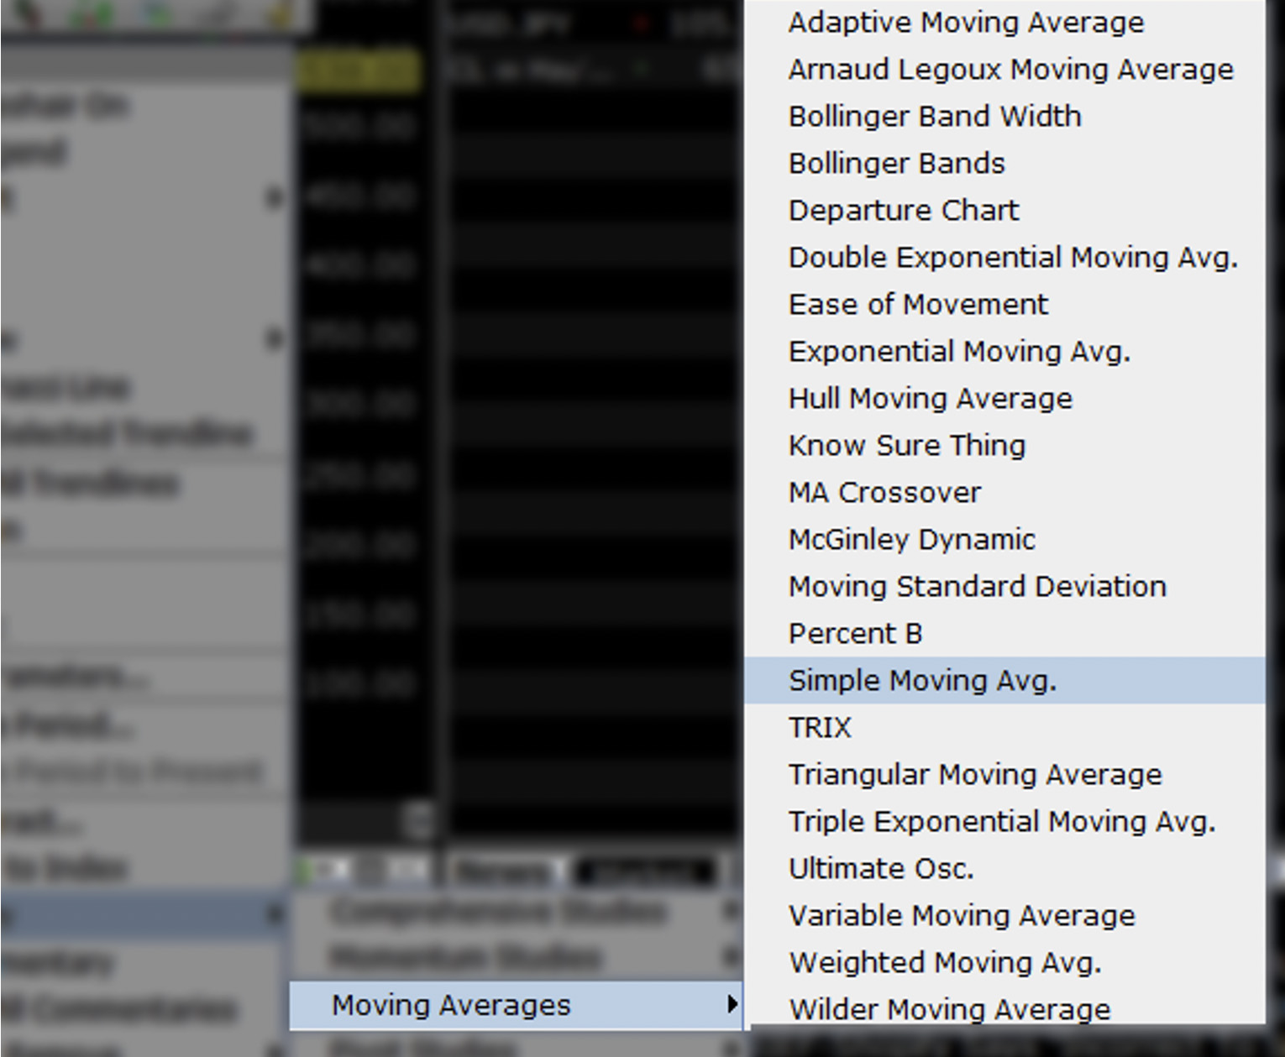Select Moving Standard Deviation
This screenshot has width=1285, height=1057.
(x=977, y=587)
